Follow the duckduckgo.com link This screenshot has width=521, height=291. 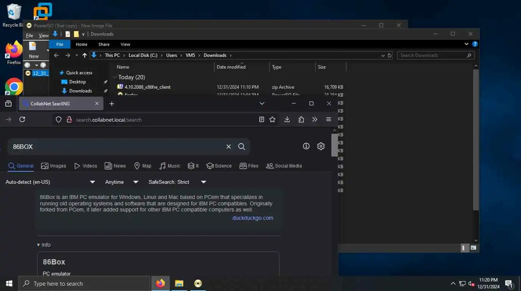tap(253, 218)
